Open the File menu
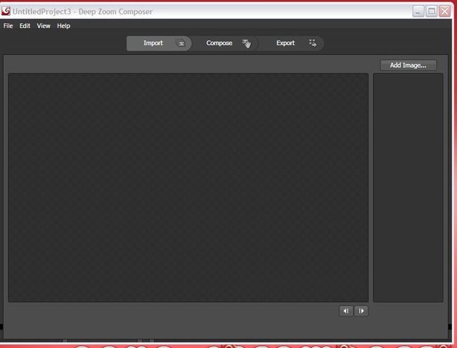Viewport: 457px width, 348px height. point(8,26)
